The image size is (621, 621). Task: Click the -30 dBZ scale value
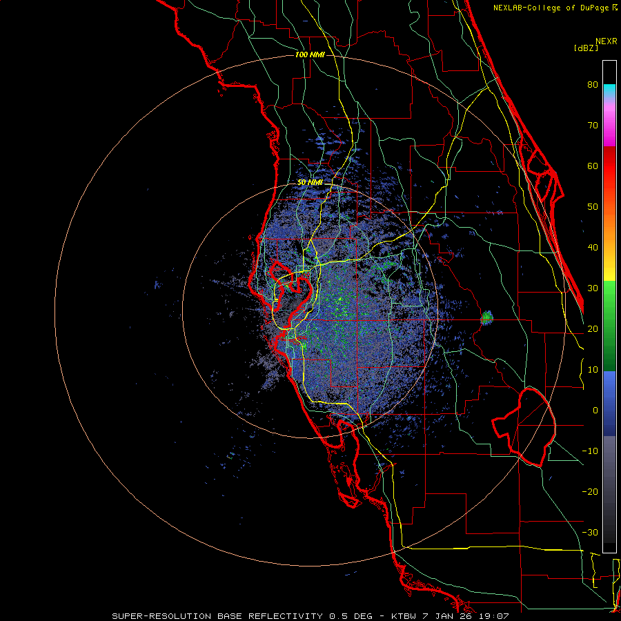[x=590, y=533]
